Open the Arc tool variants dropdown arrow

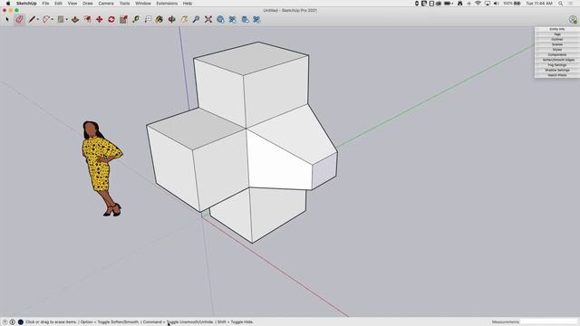pyautogui.click(x=53, y=20)
